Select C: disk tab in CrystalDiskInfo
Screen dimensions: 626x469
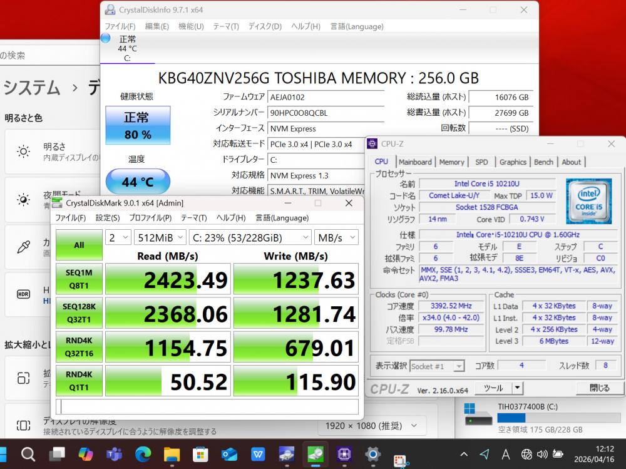(x=127, y=48)
